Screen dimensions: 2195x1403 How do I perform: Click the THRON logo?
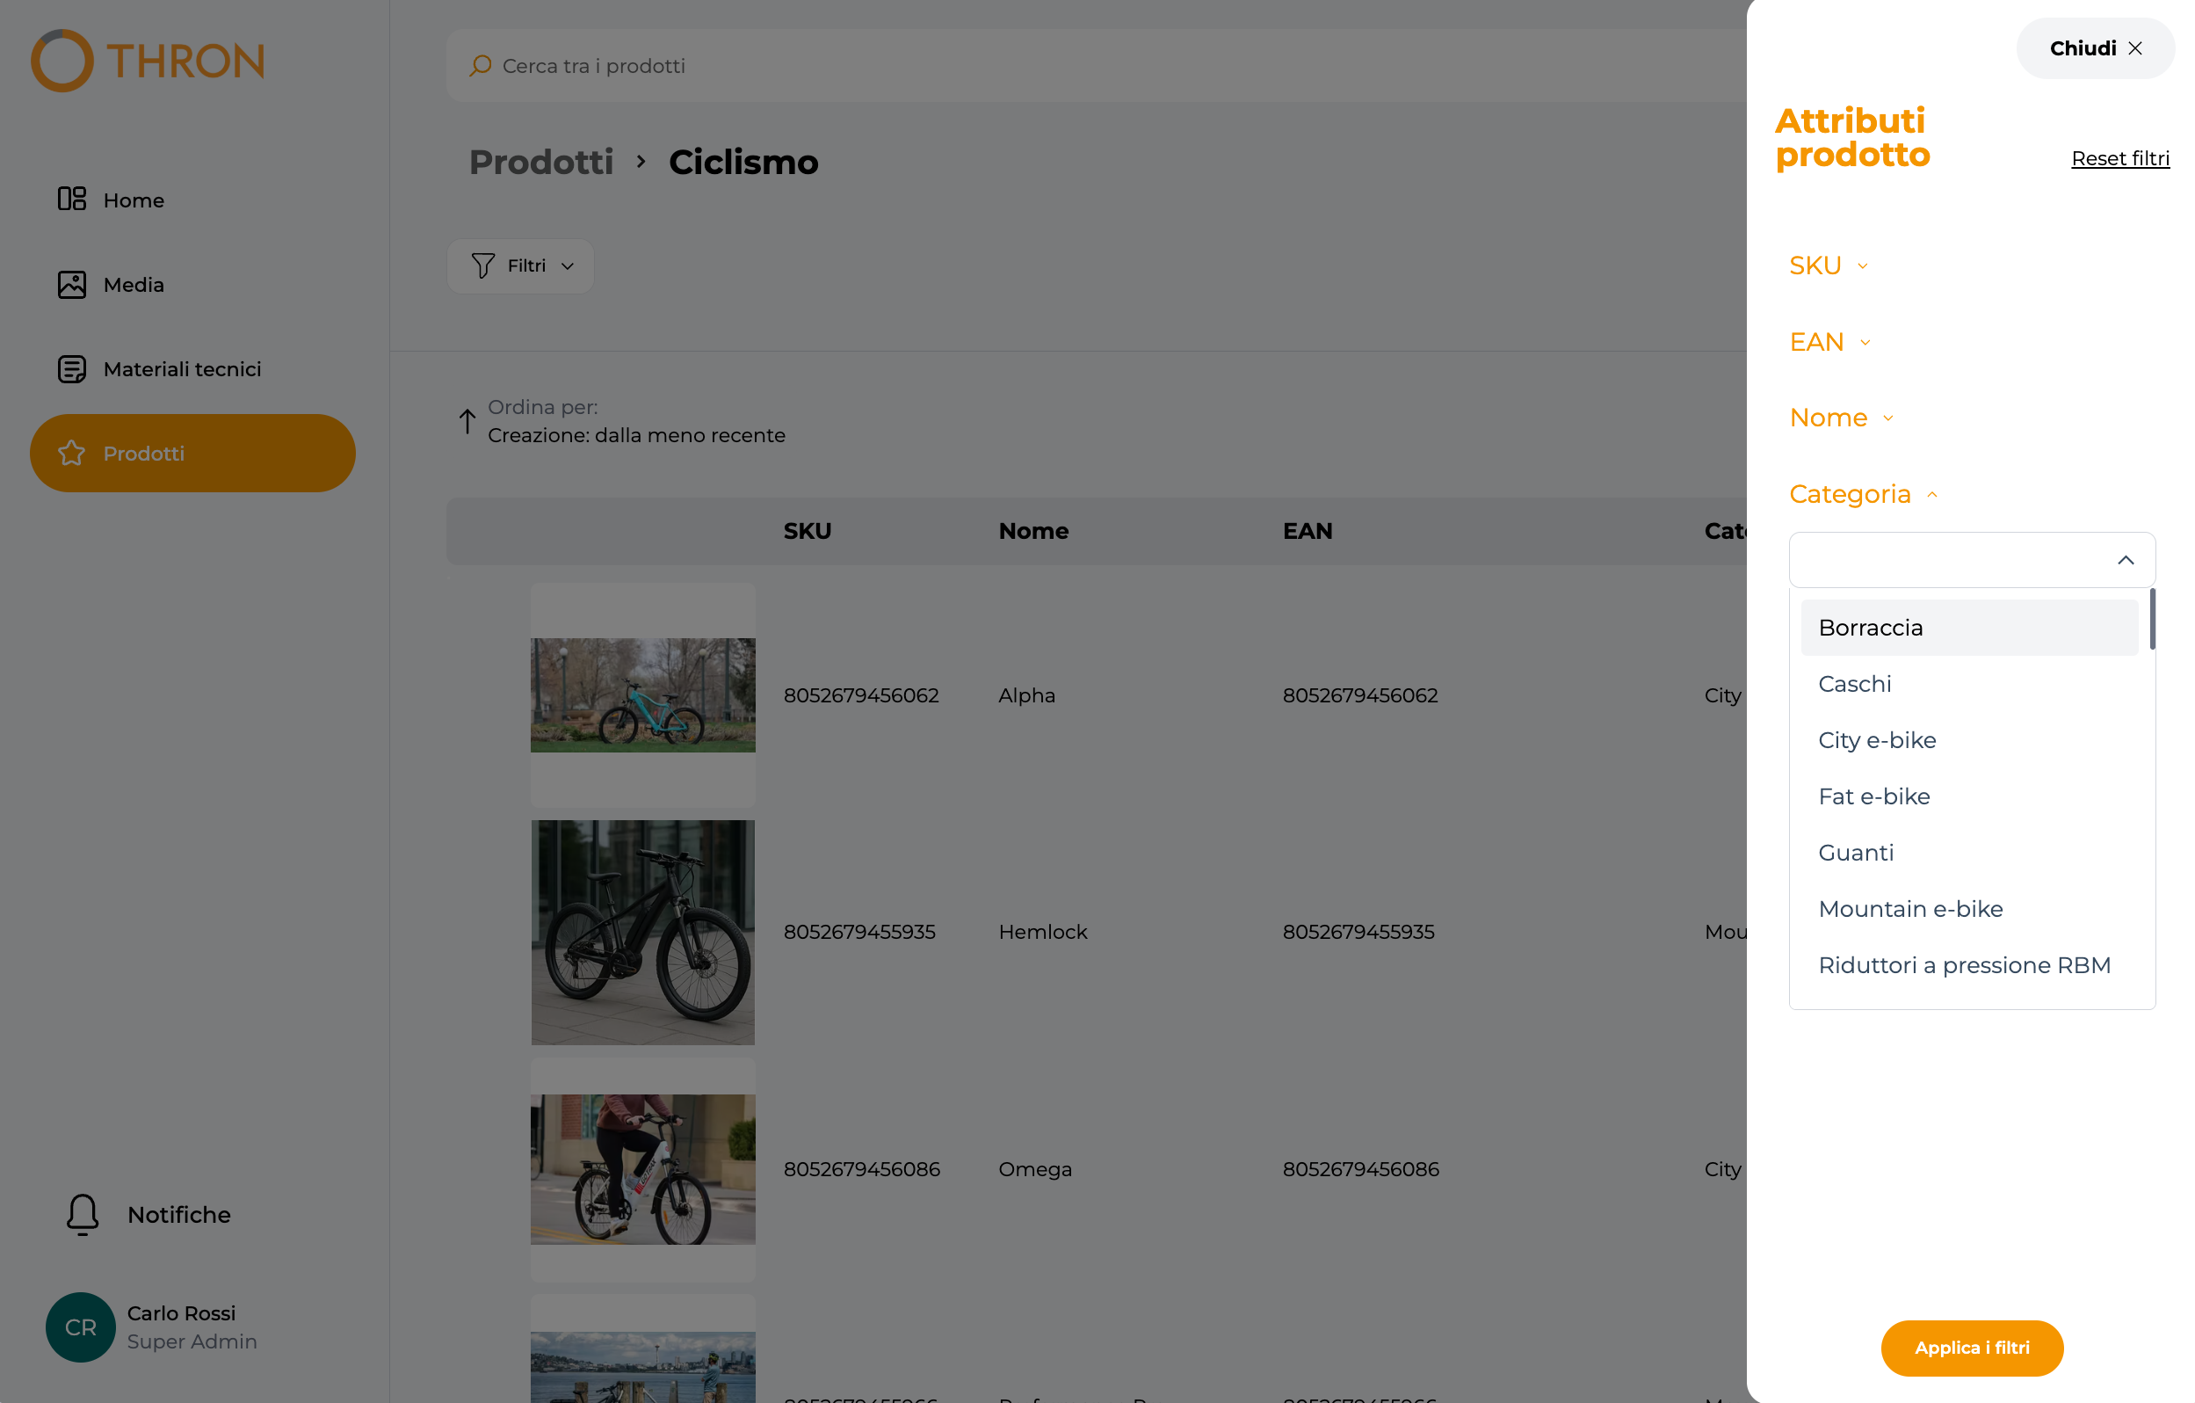click(x=148, y=62)
